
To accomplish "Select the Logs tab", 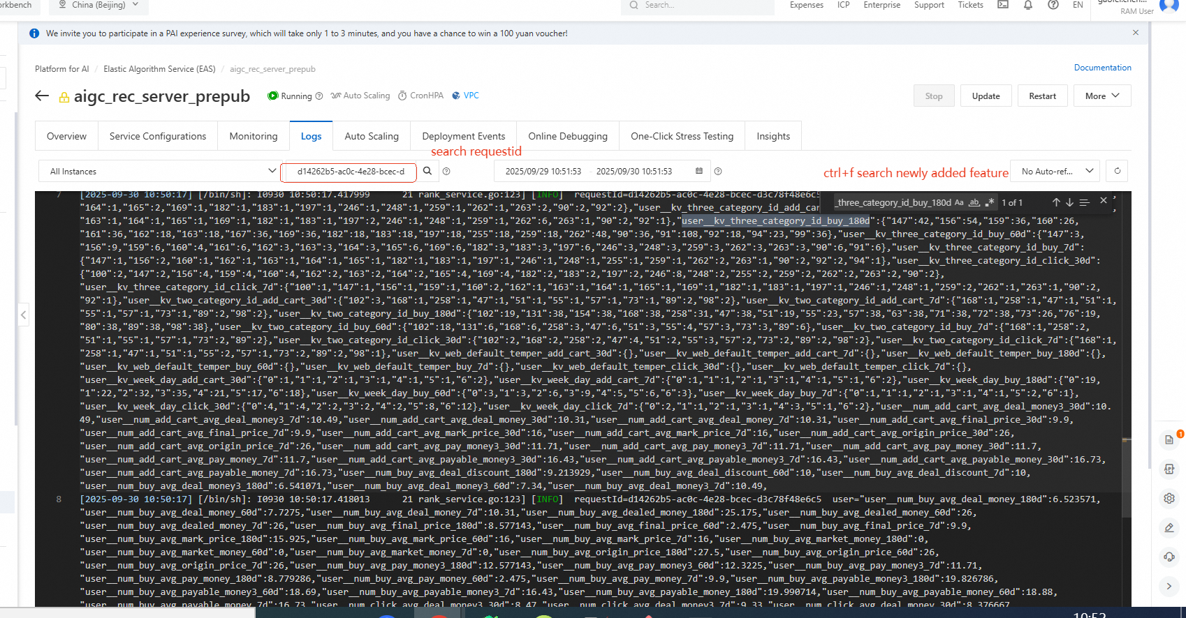I will [x=311, y=136].
